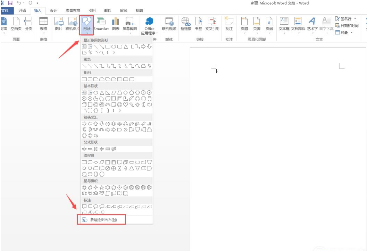Pick the rounded rectangle in 矩形

tap(90, 79)
